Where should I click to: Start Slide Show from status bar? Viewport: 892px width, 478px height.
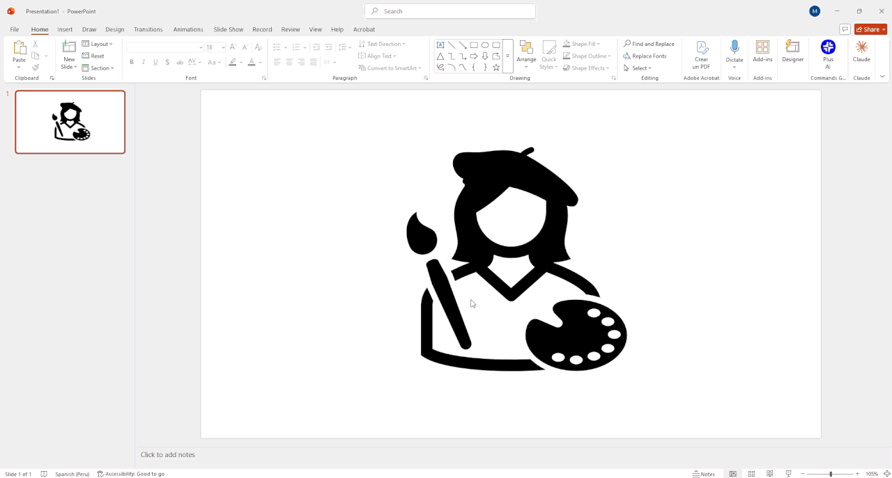click(x=788, y=474)
